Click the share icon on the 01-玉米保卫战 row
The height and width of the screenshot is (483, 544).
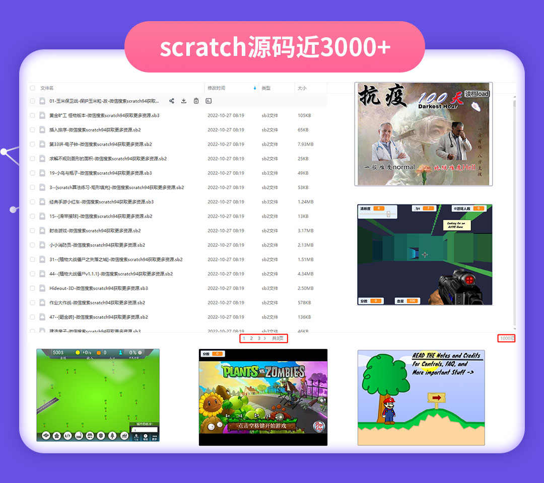[x=172, y=101]
